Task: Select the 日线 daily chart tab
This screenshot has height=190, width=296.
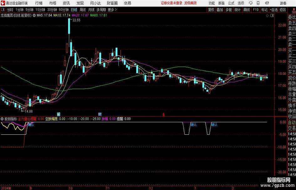Action: [74, 10]
